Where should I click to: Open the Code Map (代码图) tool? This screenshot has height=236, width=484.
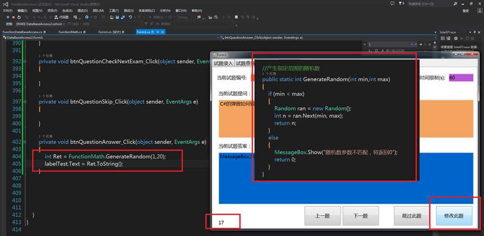[x=62, y=17]
